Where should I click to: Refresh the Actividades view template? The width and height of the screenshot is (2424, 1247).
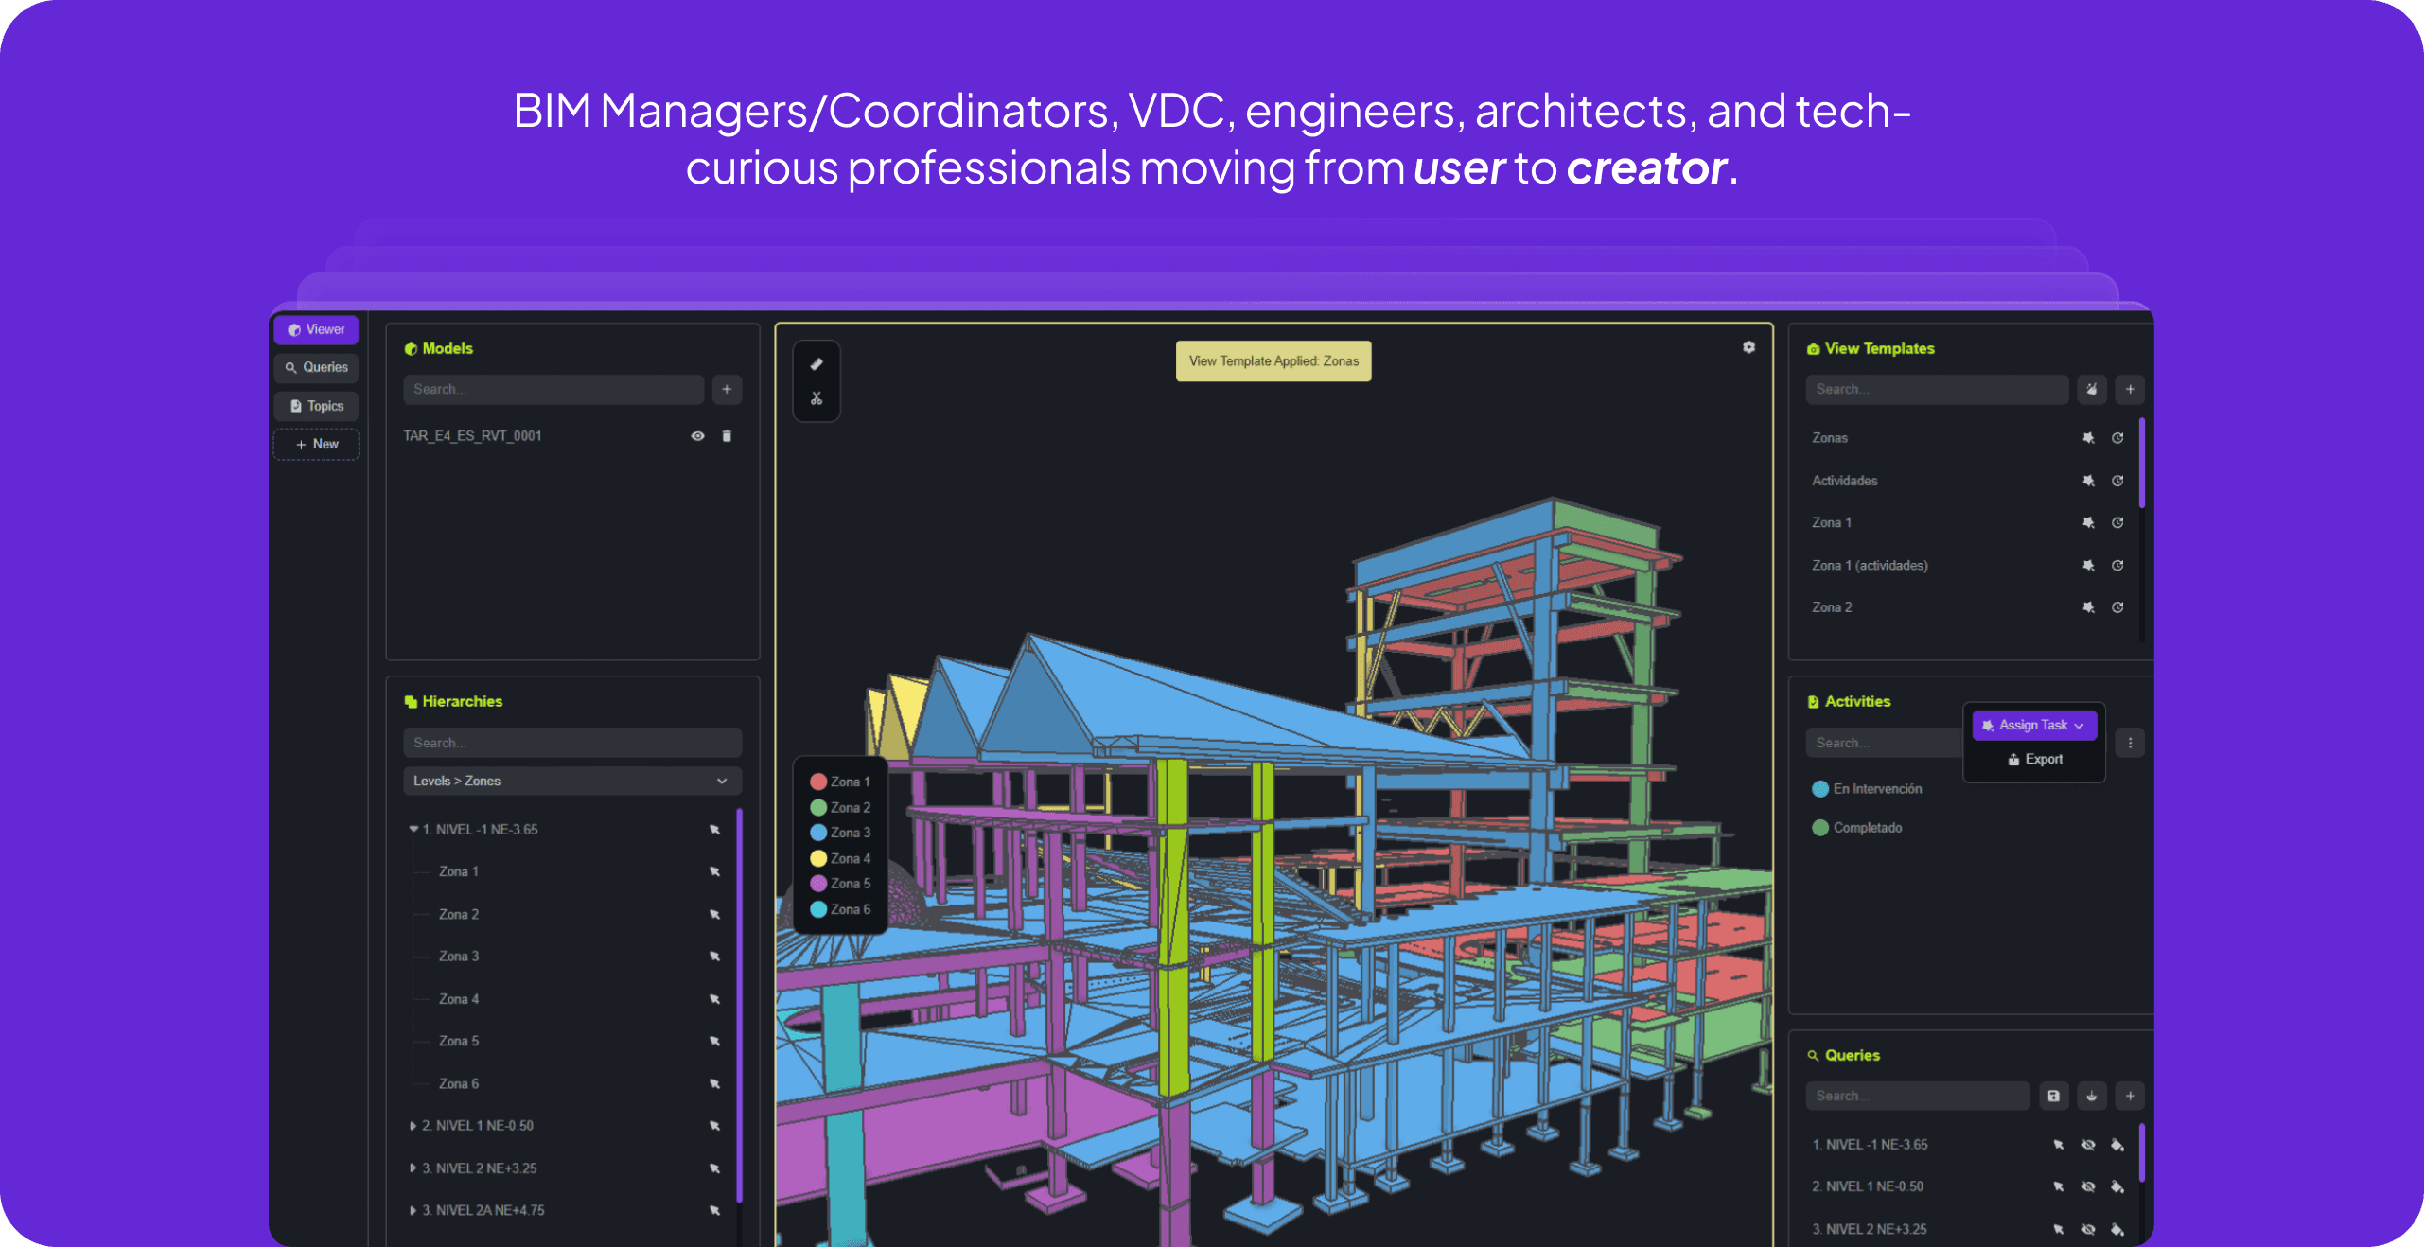pyautogui.click(x=2117, y=481)
